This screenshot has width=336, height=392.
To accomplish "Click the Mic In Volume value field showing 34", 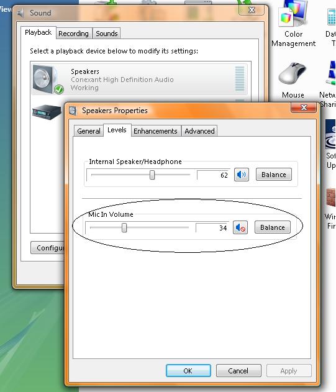I will pos(212,228).
